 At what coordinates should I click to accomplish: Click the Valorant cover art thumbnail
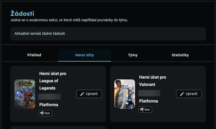click(125, 94)
